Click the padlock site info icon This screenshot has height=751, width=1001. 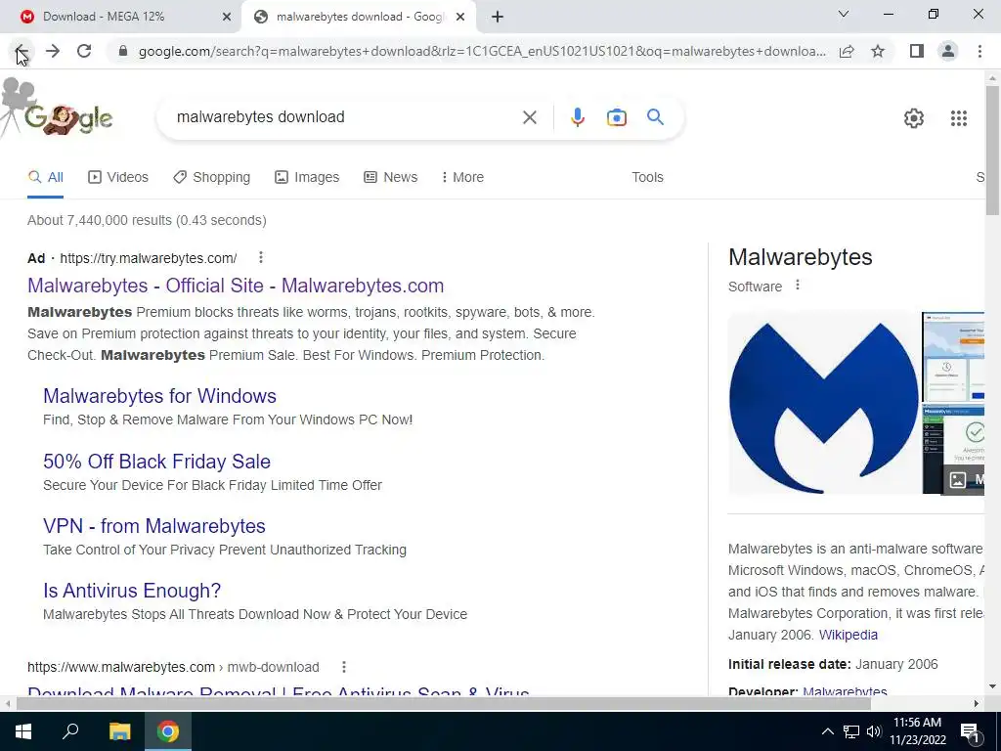click(x=123, y=51)
